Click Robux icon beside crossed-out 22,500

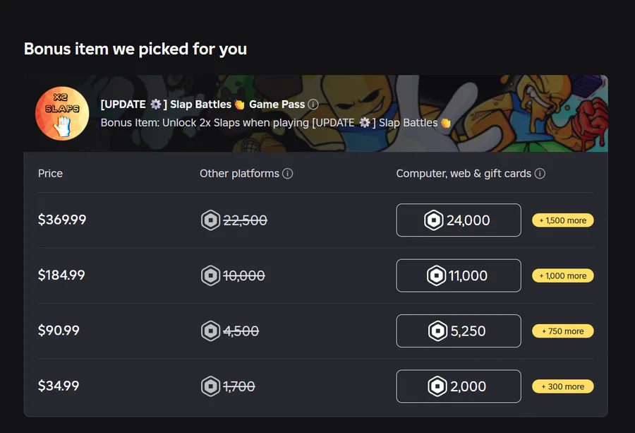(x=211, y=220)
